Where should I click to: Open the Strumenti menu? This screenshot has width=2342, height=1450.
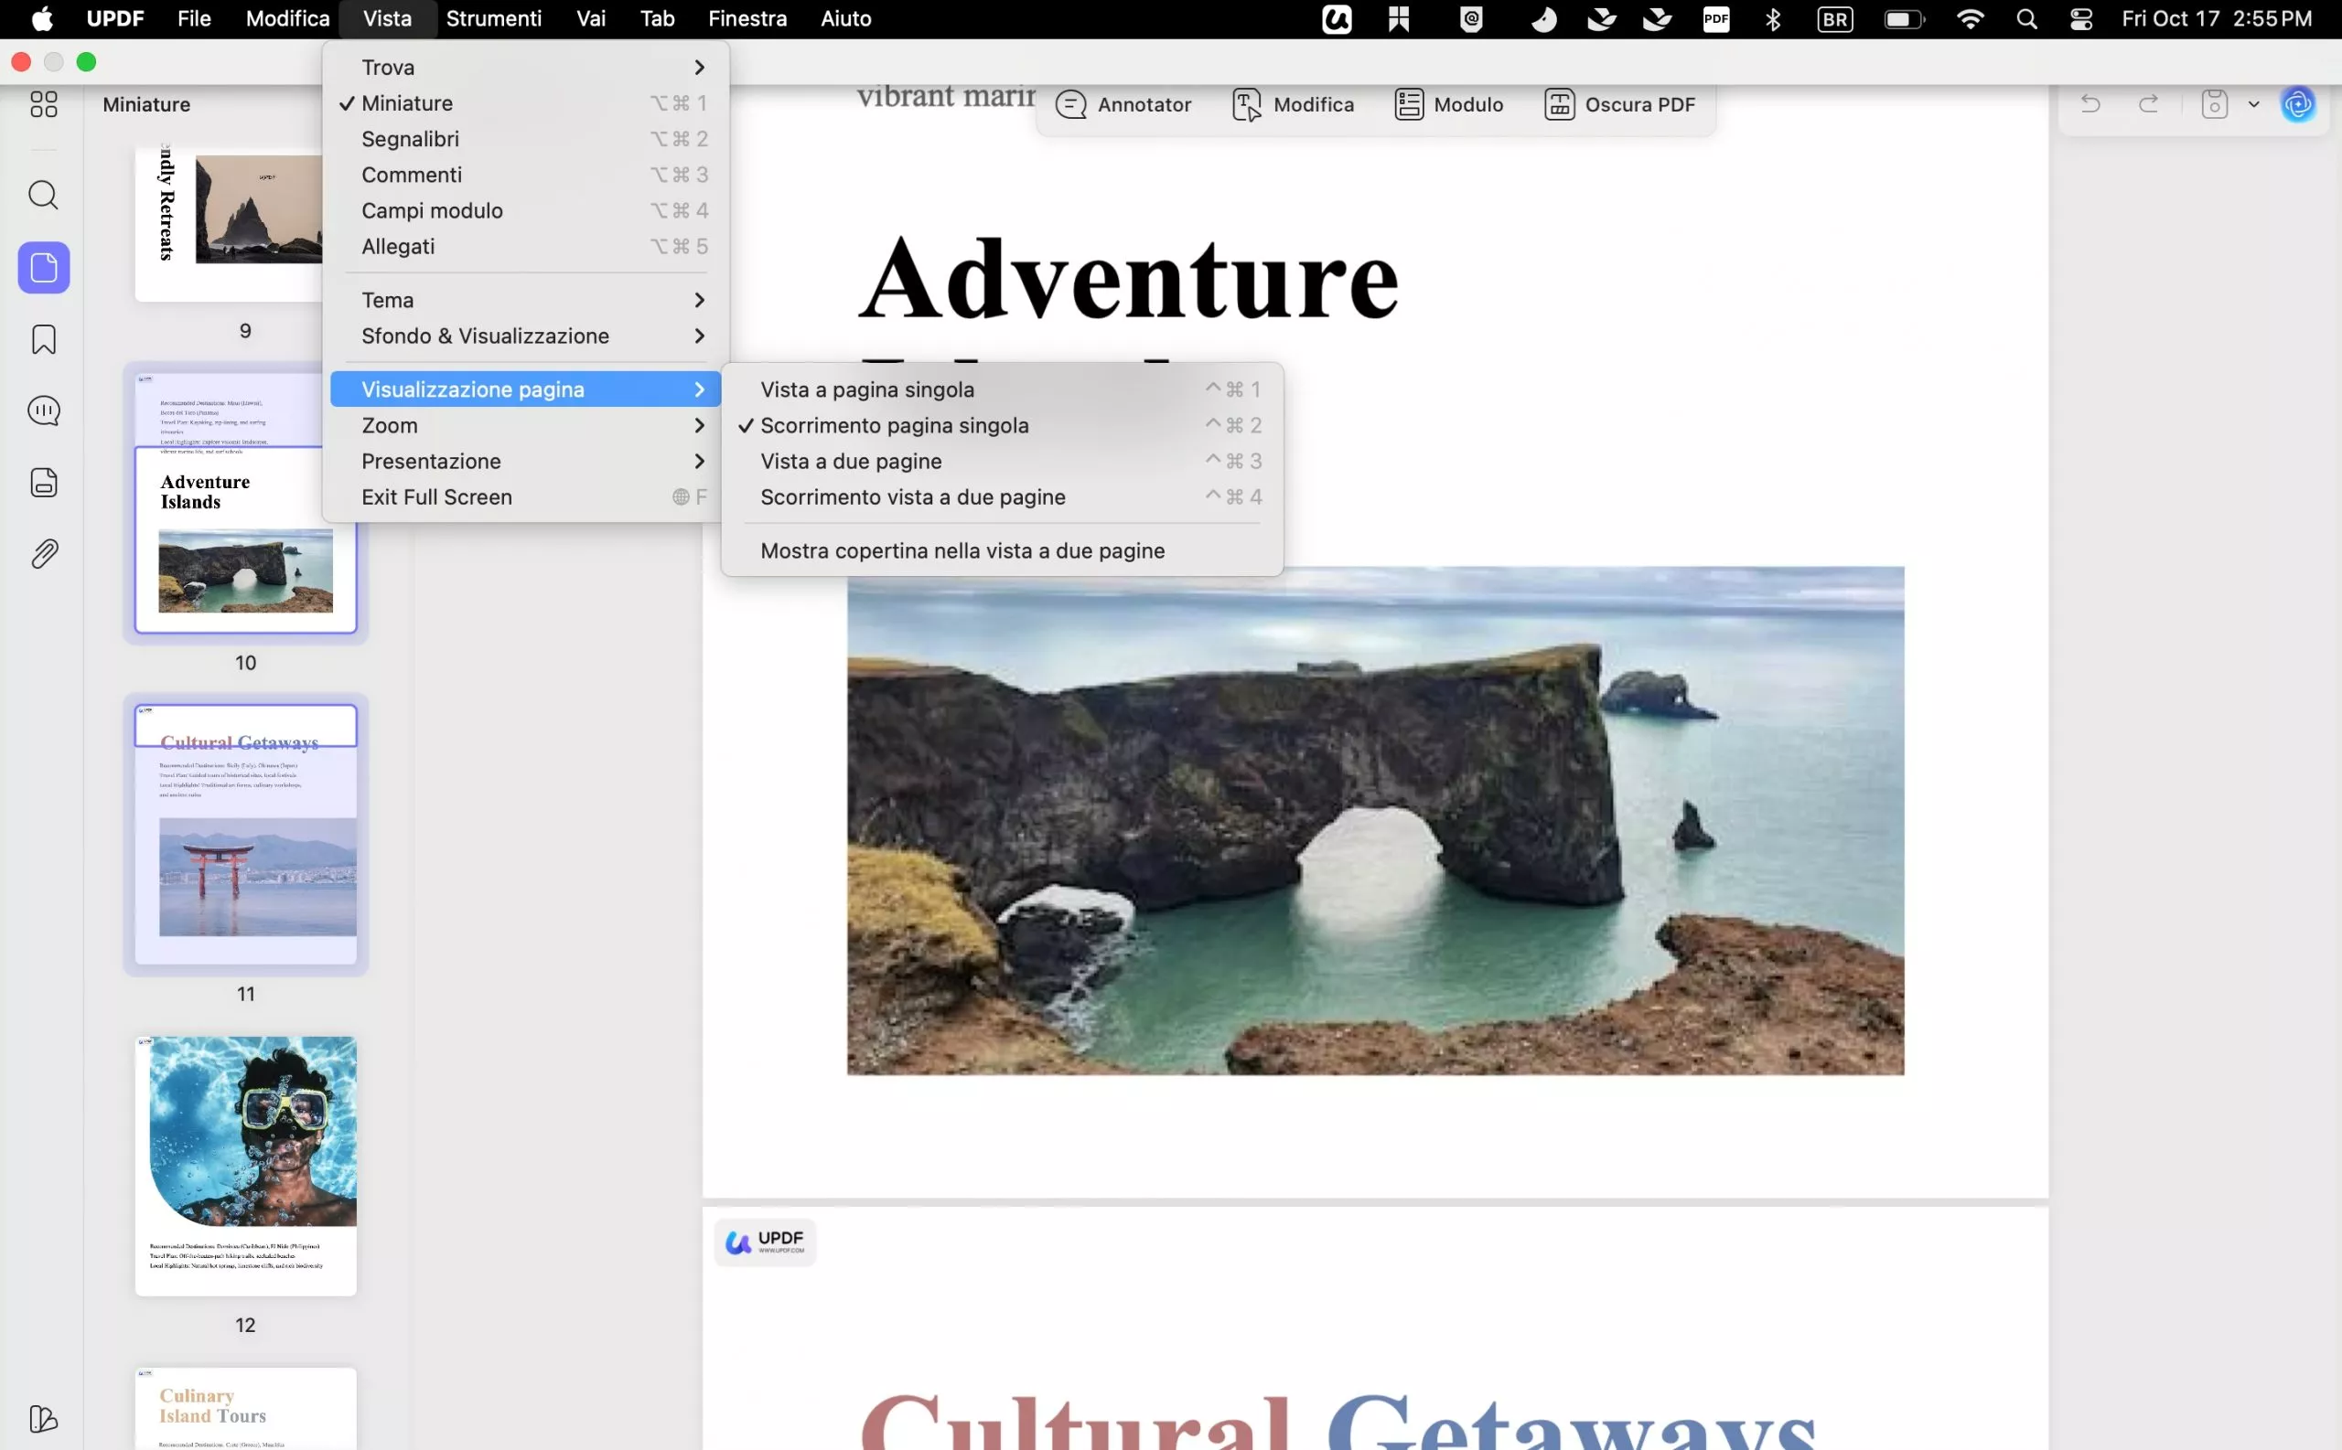pos(493,18)
